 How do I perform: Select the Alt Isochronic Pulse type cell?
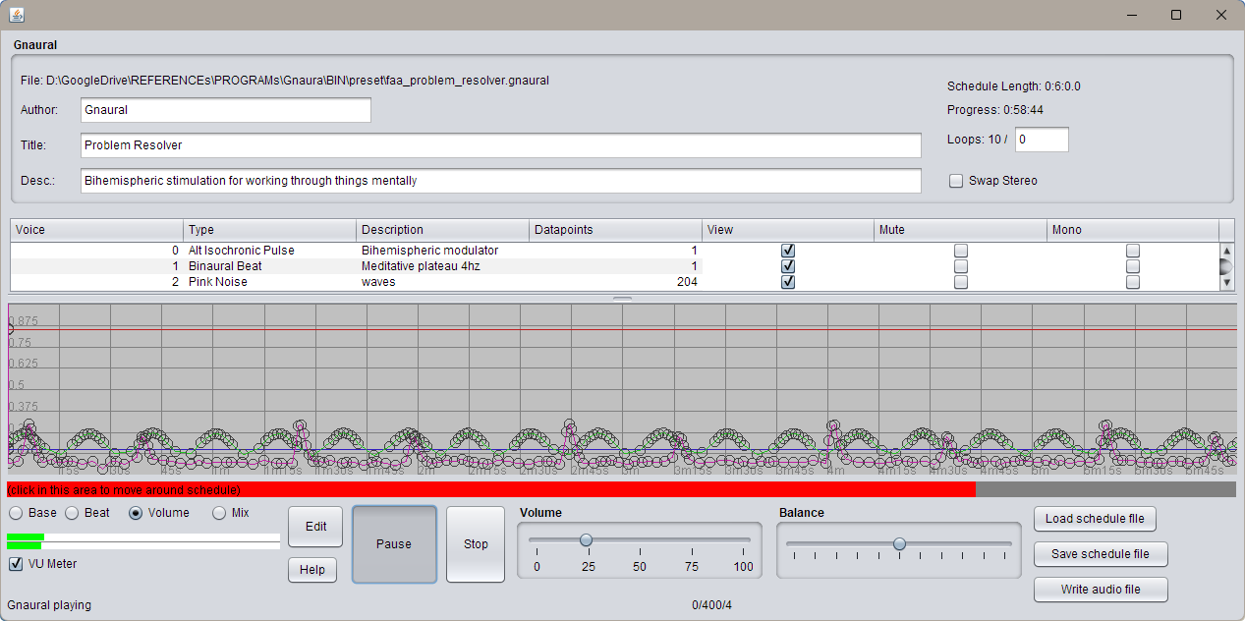270,251
